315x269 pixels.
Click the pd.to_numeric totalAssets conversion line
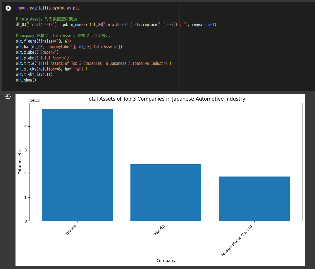point(116,25)
